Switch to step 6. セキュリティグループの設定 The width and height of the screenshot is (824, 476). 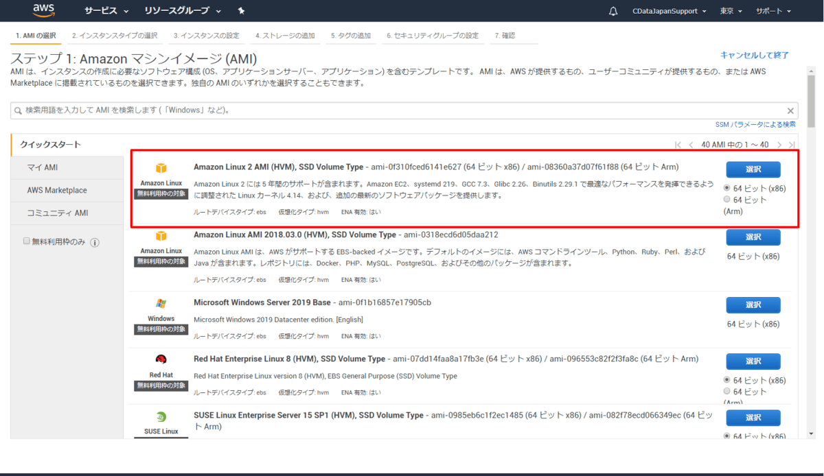[x=433, y=36]
